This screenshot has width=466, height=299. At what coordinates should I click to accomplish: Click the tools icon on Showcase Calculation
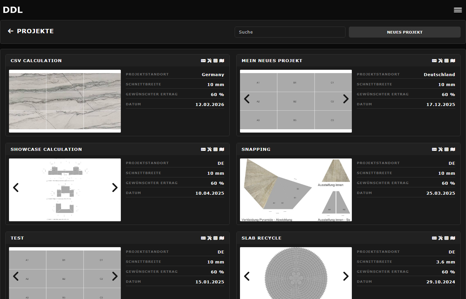[x=209, y=149]
